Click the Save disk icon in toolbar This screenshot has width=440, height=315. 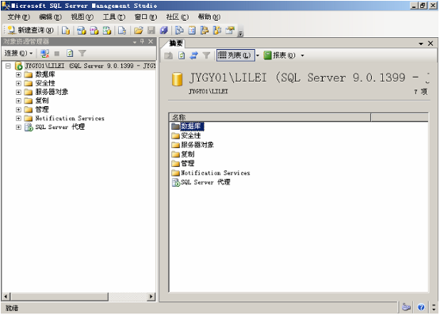click(151, 30)
